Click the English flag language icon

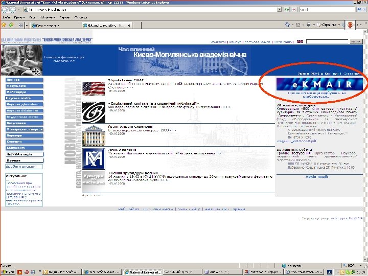point(300,41)
